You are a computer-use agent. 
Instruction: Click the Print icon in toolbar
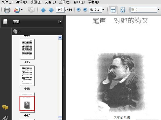(7, 10)
